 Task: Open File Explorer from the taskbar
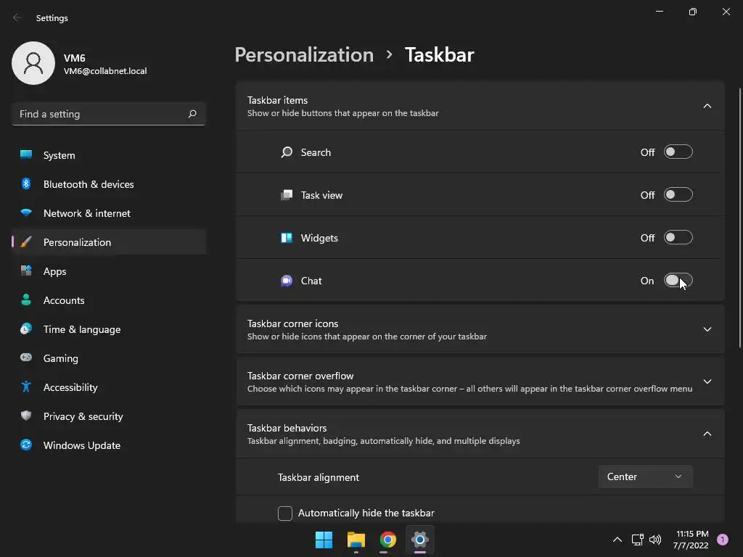coord(356,540)
